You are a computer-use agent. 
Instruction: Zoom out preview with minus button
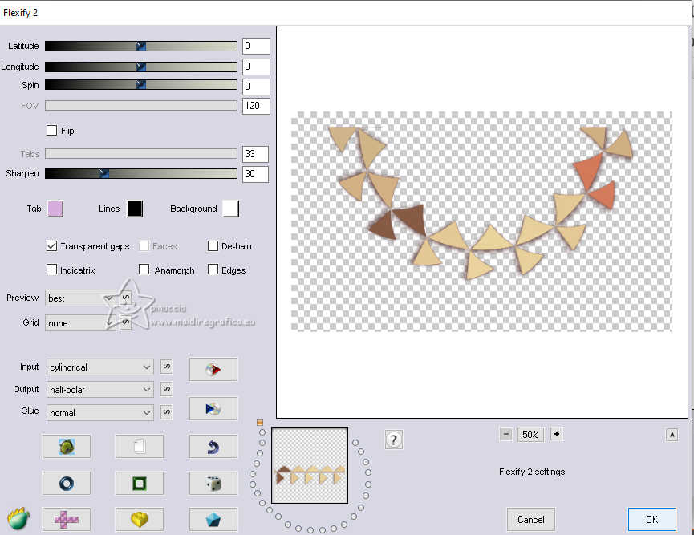pos(506,434)
